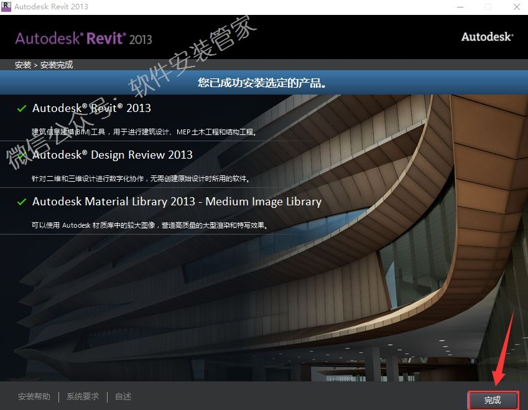Open the 自述 readme link
This screenshot has width=528, height=410.
(x=123, y=397)
